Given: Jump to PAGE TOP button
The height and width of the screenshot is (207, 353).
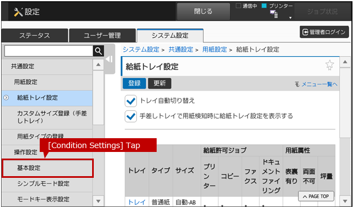Looking at the screenshot, I should 316,197.
